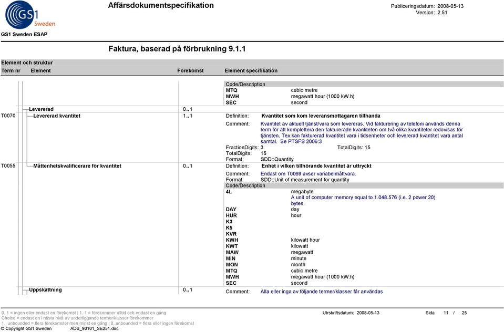Select definition 'Enhet i vilken tillhörande kvantitet är uttryckt'
The width and height of the screenshot is (504, 332).
[316, 166]
